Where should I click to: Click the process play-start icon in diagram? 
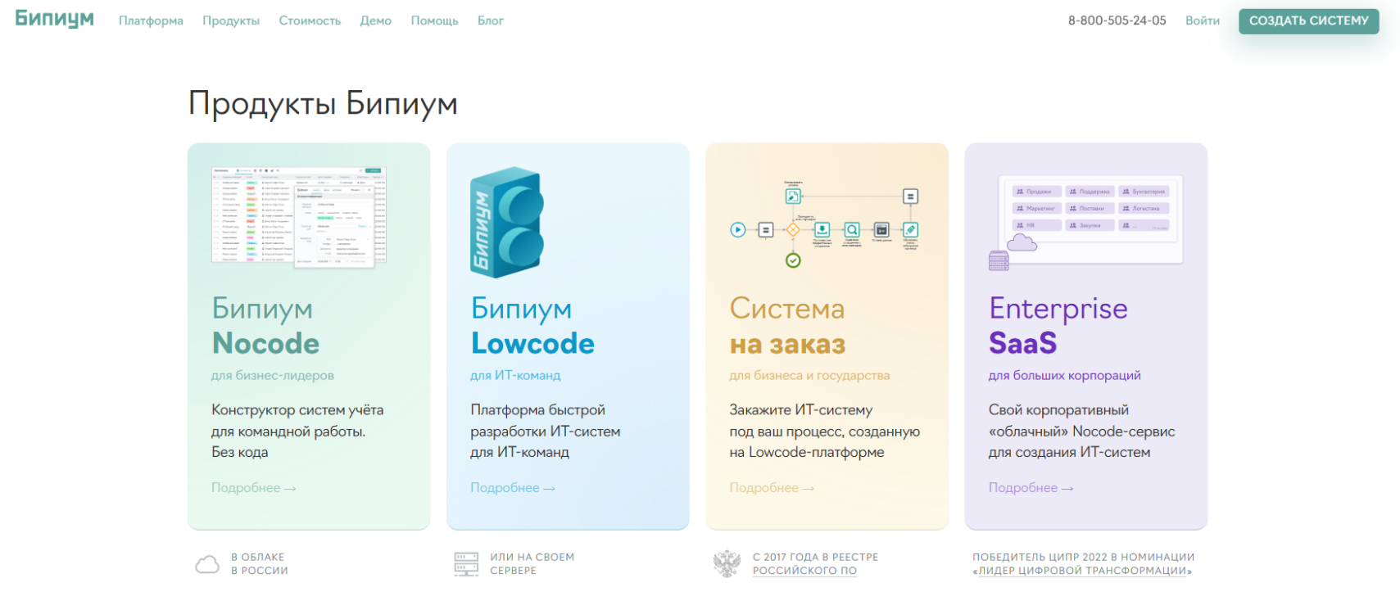point(738,230)
